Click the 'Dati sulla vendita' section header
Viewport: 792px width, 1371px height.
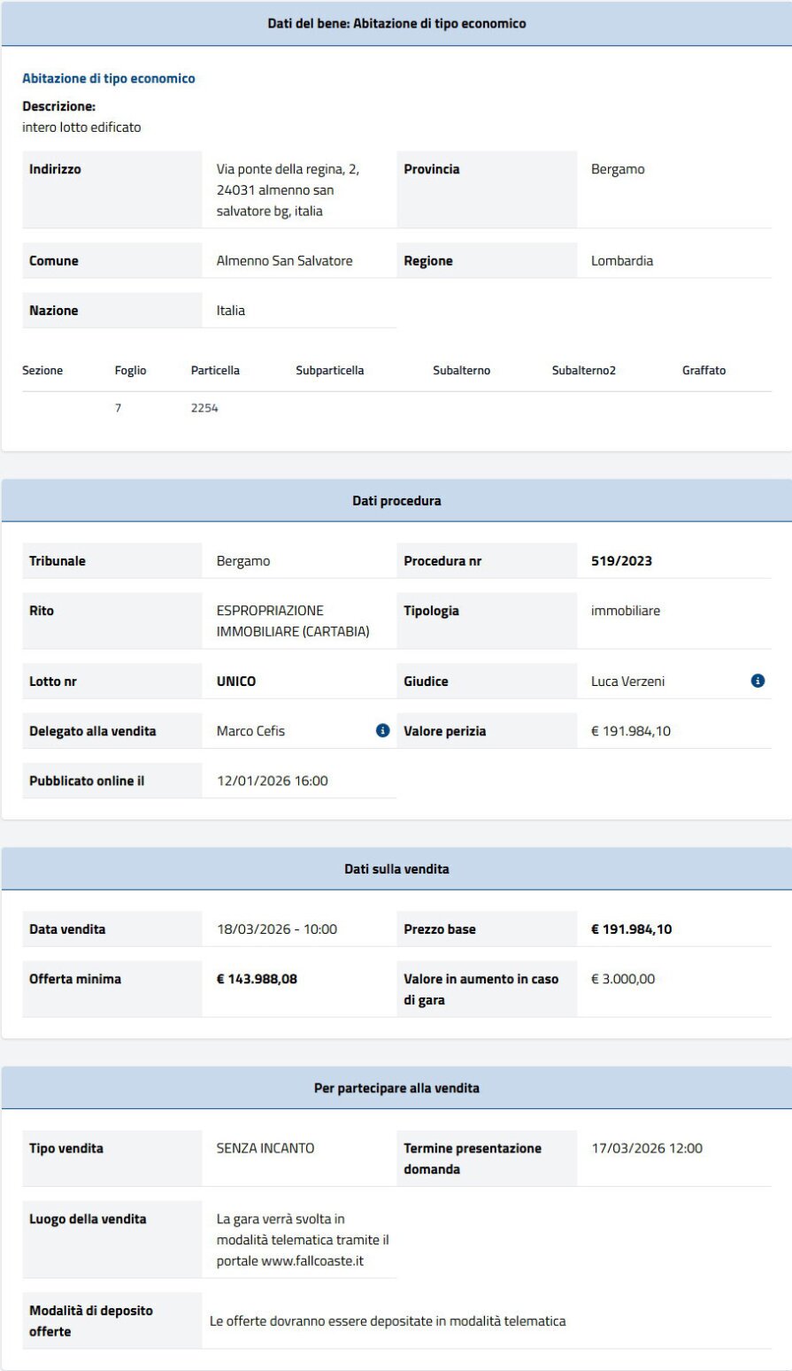click(x=396, y=869)
